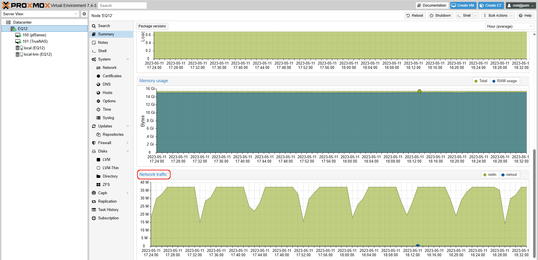
Task: Open Shell dropdown arrow
Action: coord(476,16)
